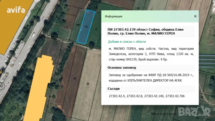Click the parcel labeled 28 on the map
Image resolution: width=215 pixels, height=121 pixels.
(x=88, y=84)
